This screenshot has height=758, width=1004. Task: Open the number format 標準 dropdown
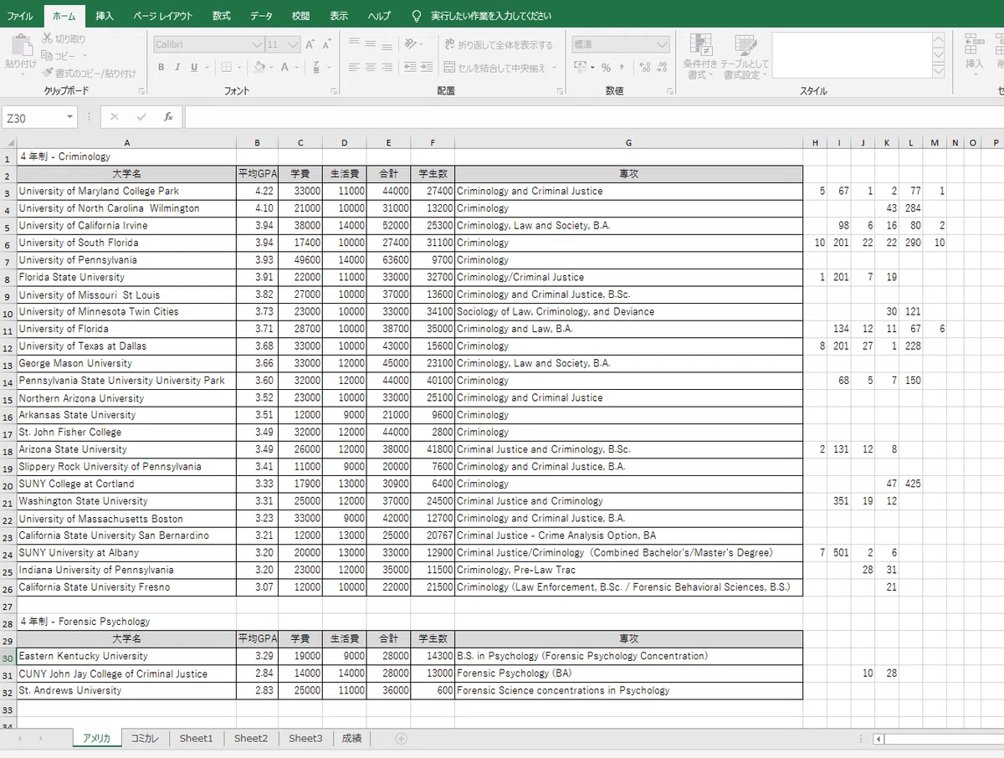[662, 44]
